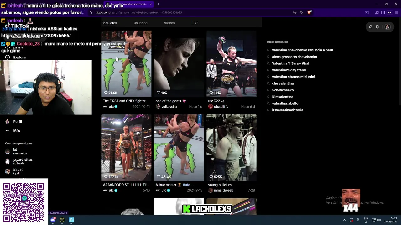This screenshot has width=401, height=225.
Task: Click the translate page icon
Action: click(x=301, y=12)
